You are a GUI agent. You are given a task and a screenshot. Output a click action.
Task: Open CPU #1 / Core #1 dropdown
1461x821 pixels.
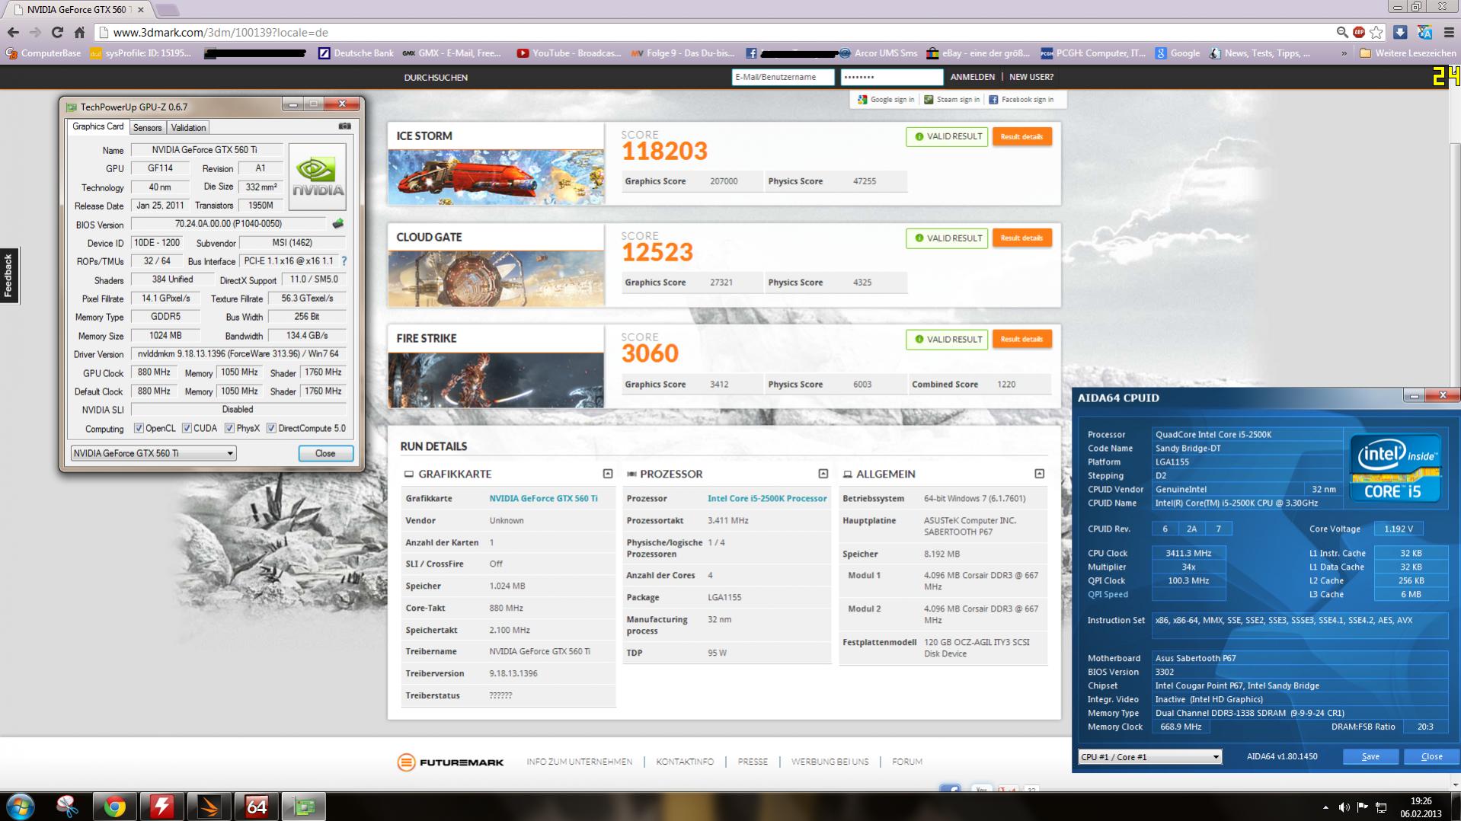[1150, 756]
